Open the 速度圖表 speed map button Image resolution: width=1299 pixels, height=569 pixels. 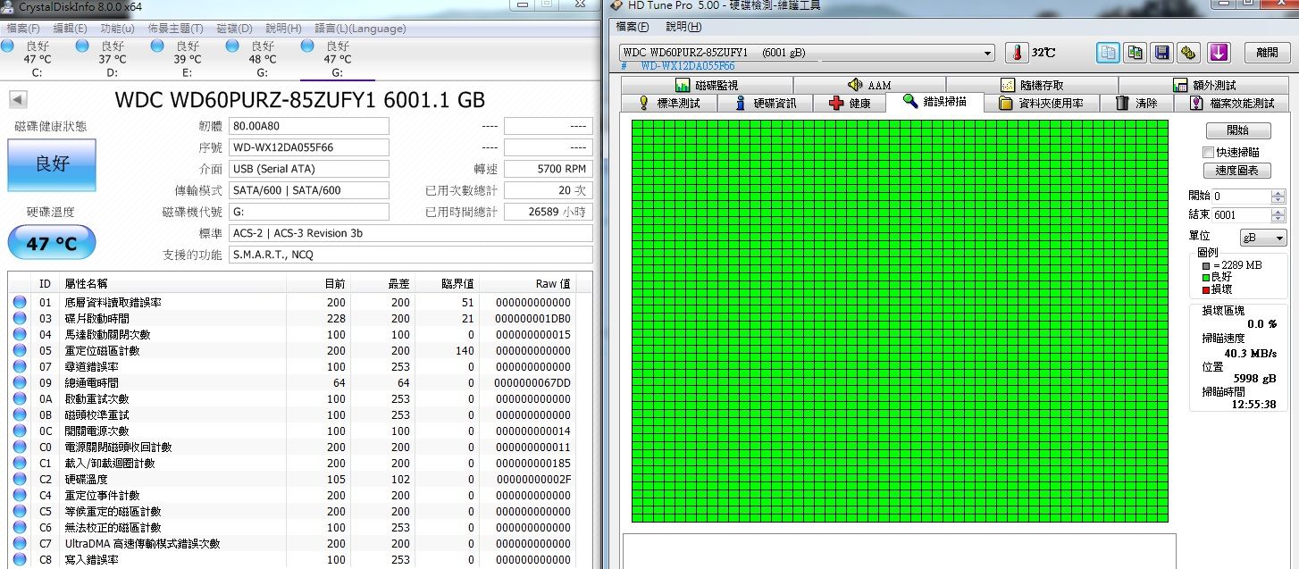(1237, 171)
